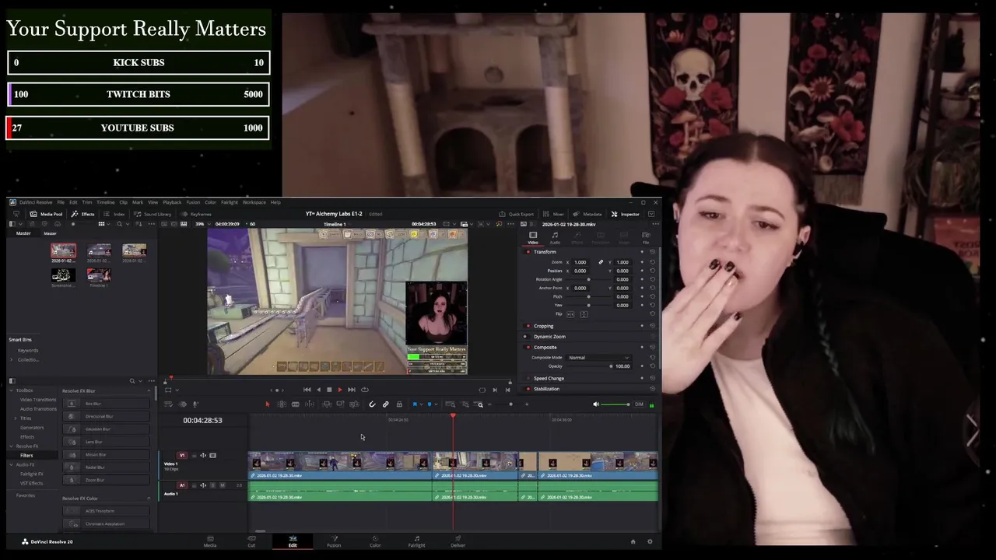Add a blue flag to the clip

(x=415, y=404)
